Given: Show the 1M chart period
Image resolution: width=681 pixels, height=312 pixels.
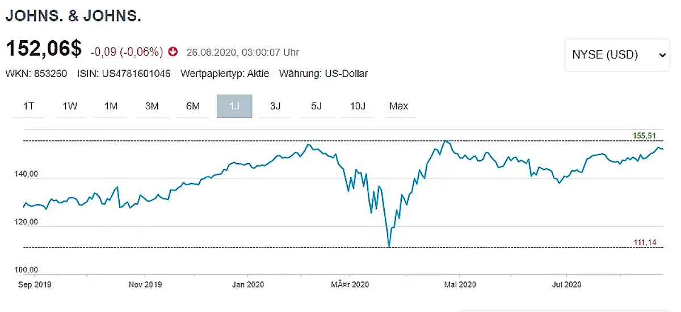Looking at the screenshot, I should pyautogui.click(x=111, y=106).
